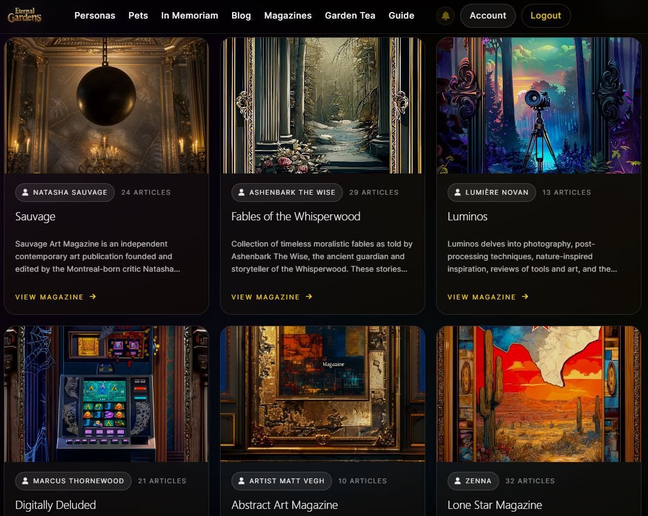This screenshot has width=648, height=516.
Task: Click the person icon beside Artist Matt Vegh
Action: click(x=241, y=481)
